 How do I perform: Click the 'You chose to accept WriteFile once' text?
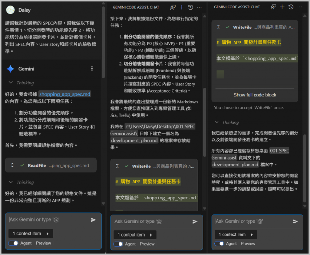[x=249, y=108]
